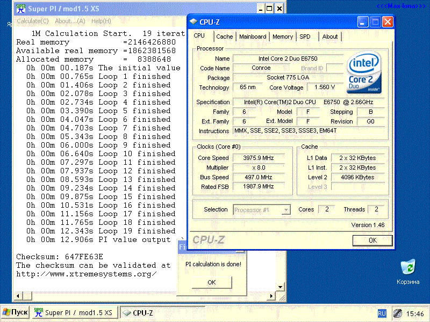Click the system tray icon beside the clock
This screenshot has height=322, width=430.
tap(398, 313)
